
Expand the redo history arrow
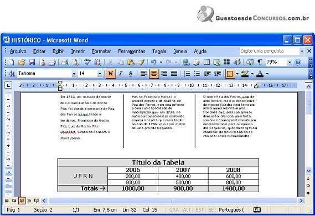(176, 62)
